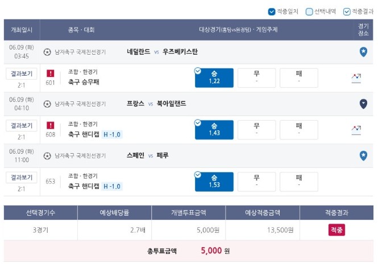Open venue pin for Spain vs Peru
The image size is (378, 267).
pyautogui.click(x=363, y=156)
